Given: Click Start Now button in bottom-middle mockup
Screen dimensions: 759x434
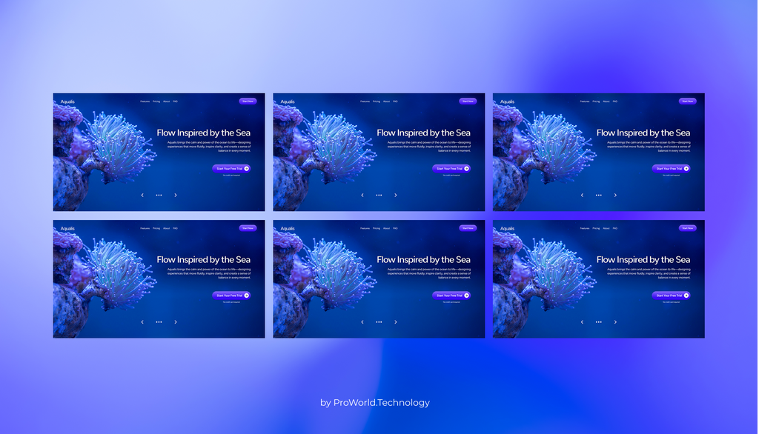Looking at the screenshot, I should point(468,228).
